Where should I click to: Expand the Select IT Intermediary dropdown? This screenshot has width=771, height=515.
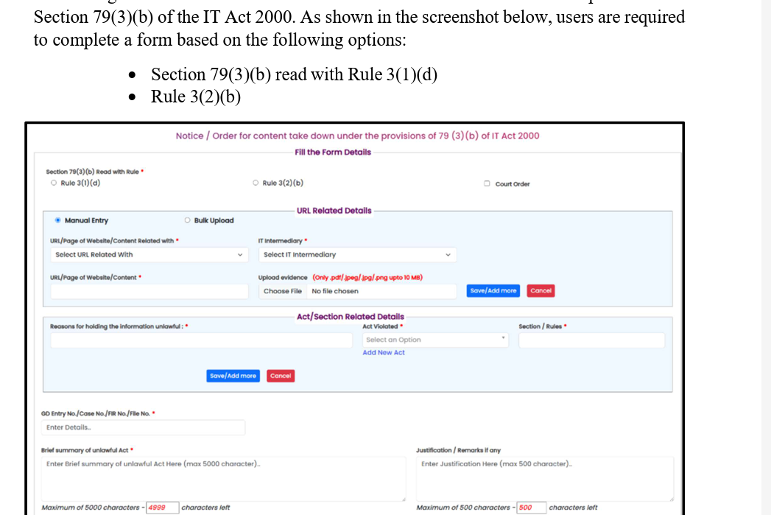(x=356, y=255)
